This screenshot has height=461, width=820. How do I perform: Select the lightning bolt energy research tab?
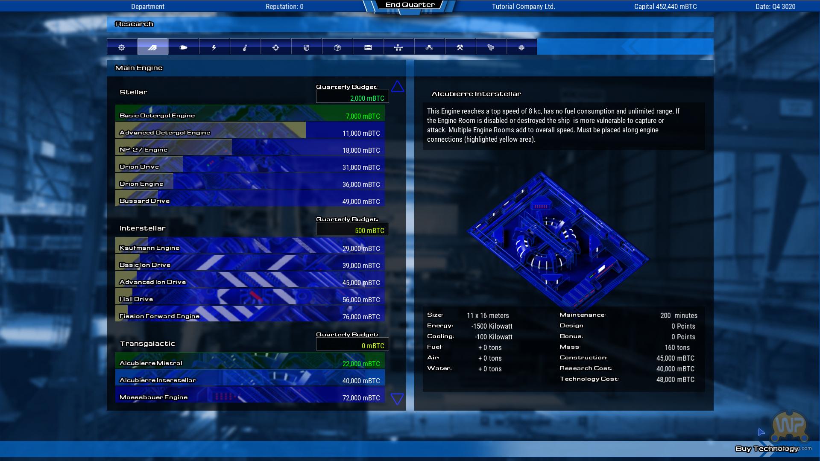point(214,47)
